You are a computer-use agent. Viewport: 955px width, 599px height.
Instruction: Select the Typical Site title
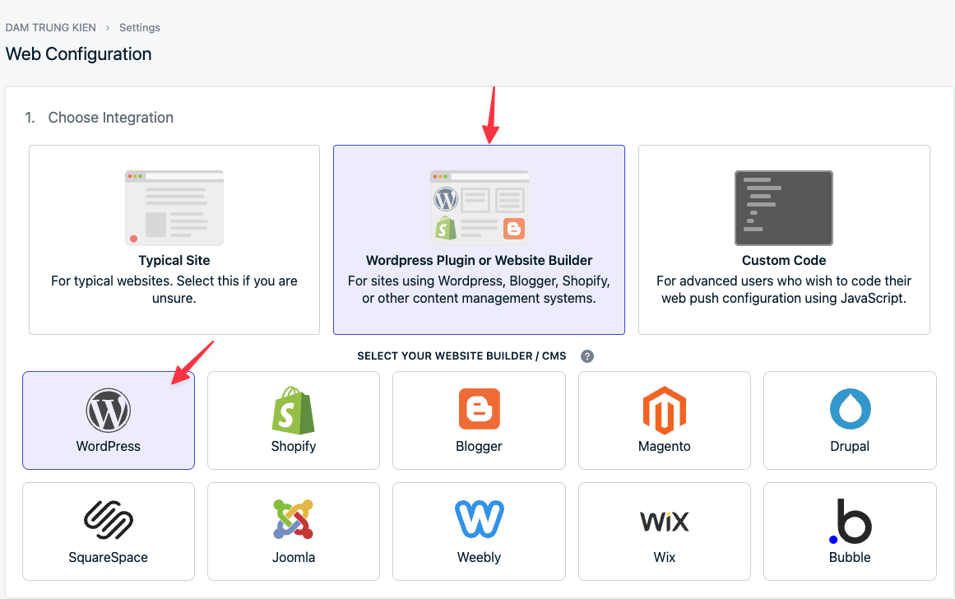[174, 260]
